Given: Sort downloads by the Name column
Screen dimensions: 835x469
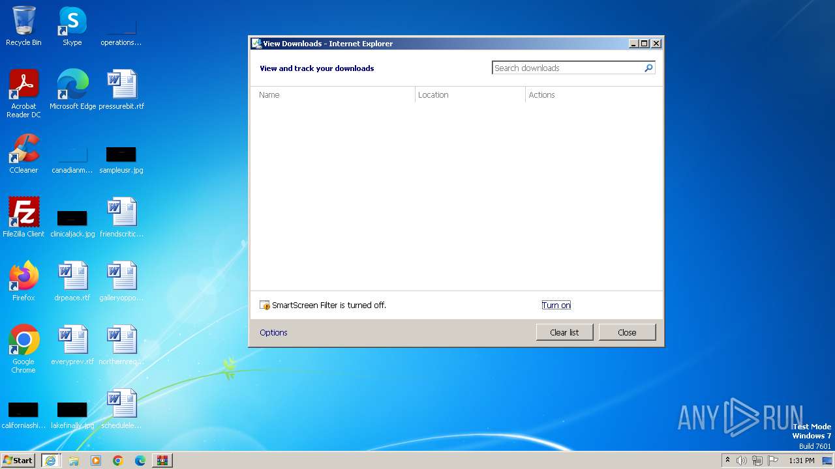Looking at the screenshot, I should [333, 95].
